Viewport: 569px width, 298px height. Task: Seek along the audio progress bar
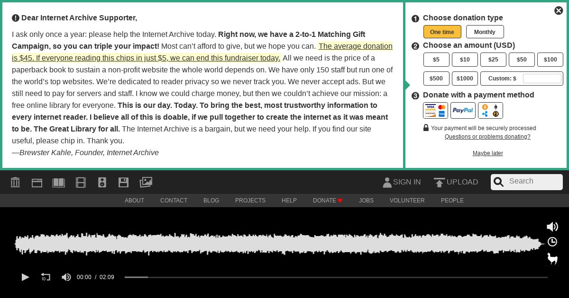click(x=336, y=277)
